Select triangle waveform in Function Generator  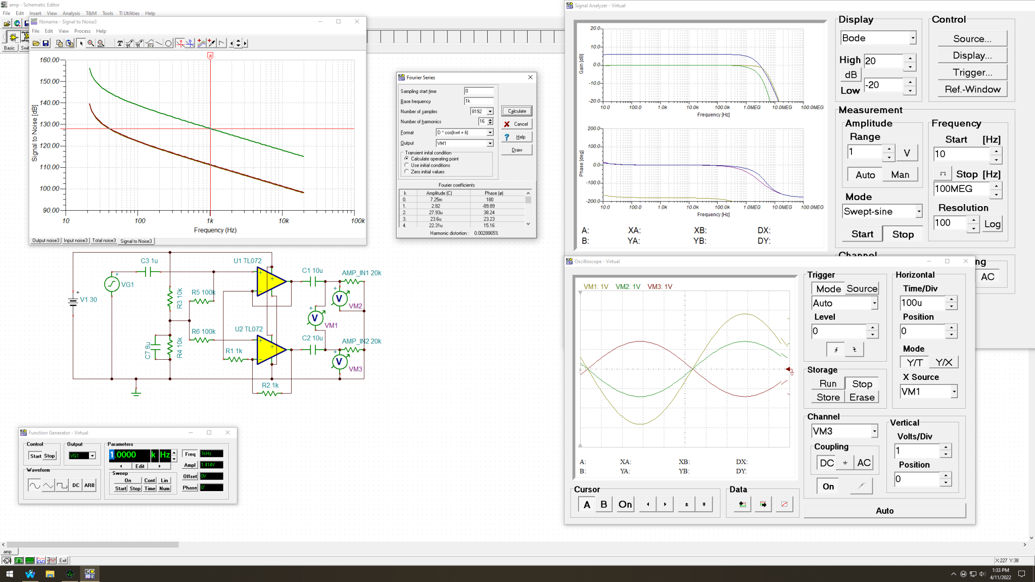click(48, 486)
